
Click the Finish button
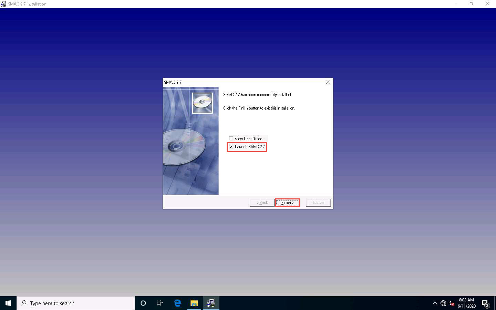[x=287, y=203]
